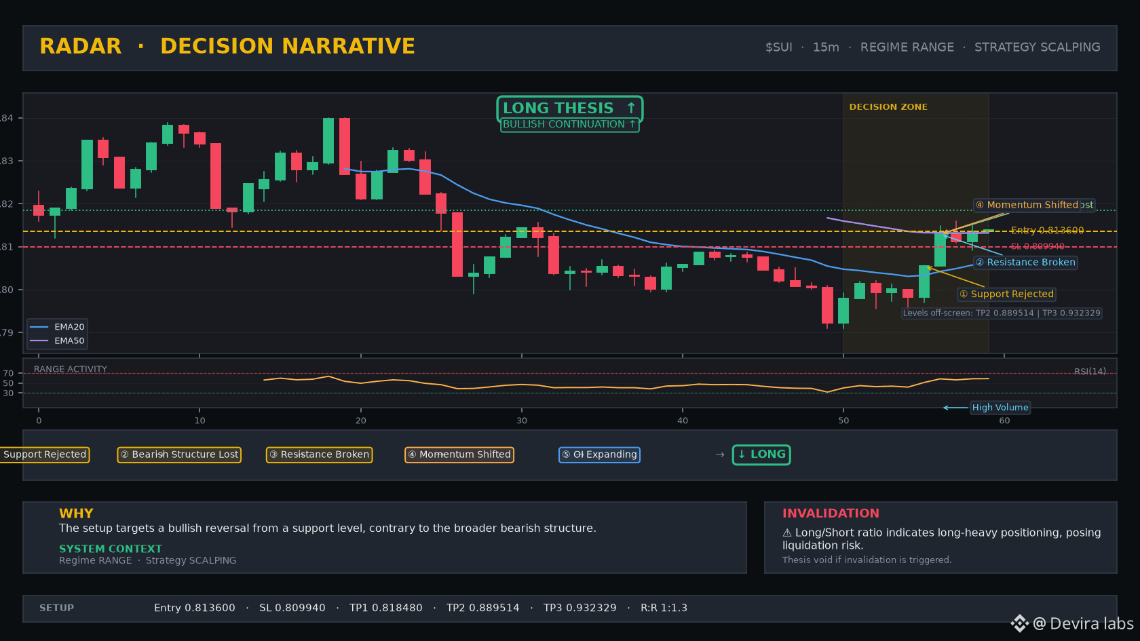The image size is (1140, 641).
Task: Click the R:R 1:1.3 value
Action: pos(664,608)
